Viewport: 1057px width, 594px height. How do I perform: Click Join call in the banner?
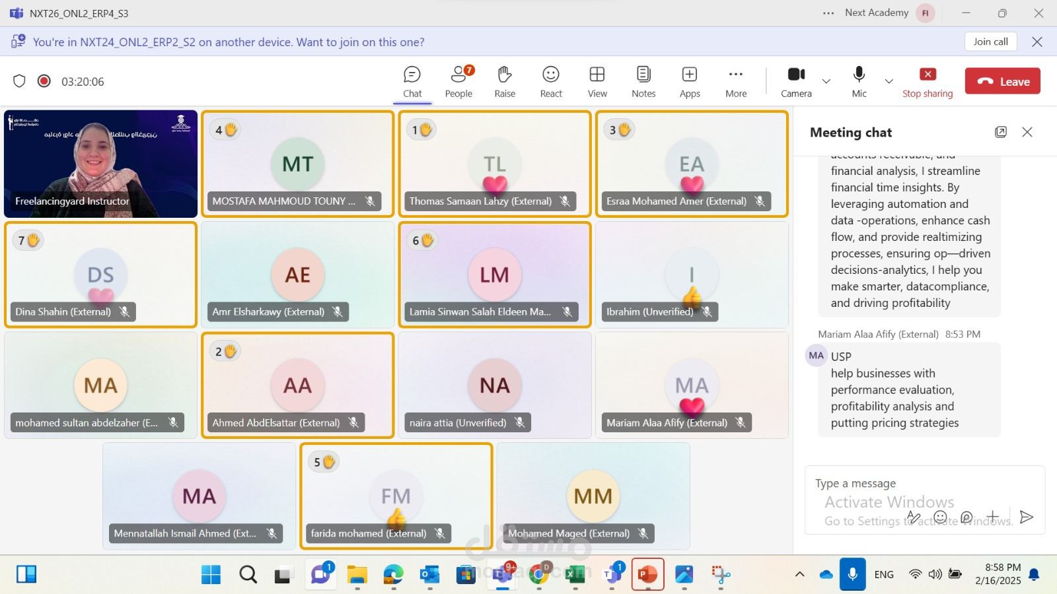pyautogui.click(x=990, y=42)
